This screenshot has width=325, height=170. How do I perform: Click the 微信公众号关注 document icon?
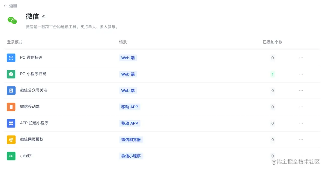pos(11,90)
